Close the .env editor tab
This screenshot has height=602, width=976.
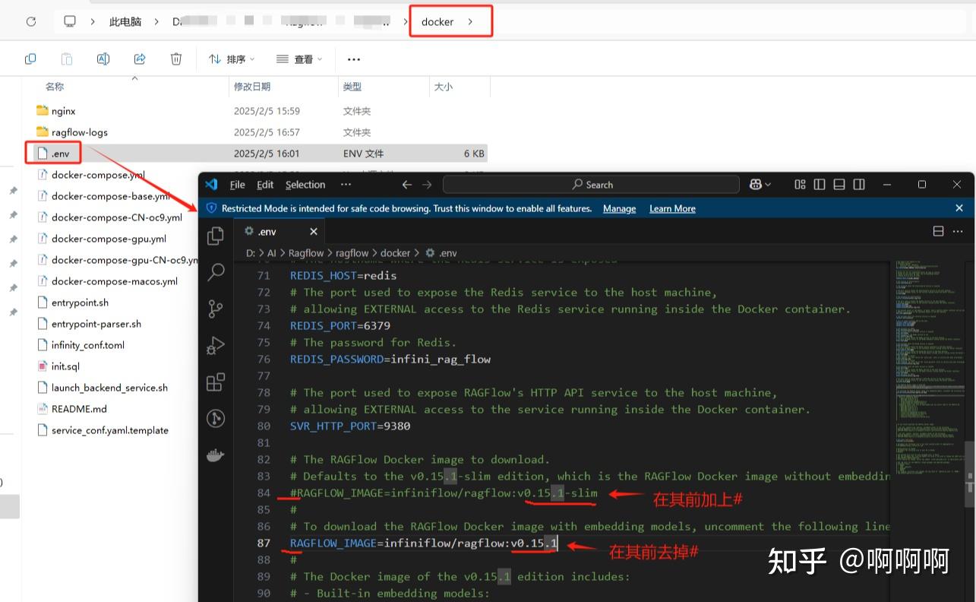click(x=314, y=232)
